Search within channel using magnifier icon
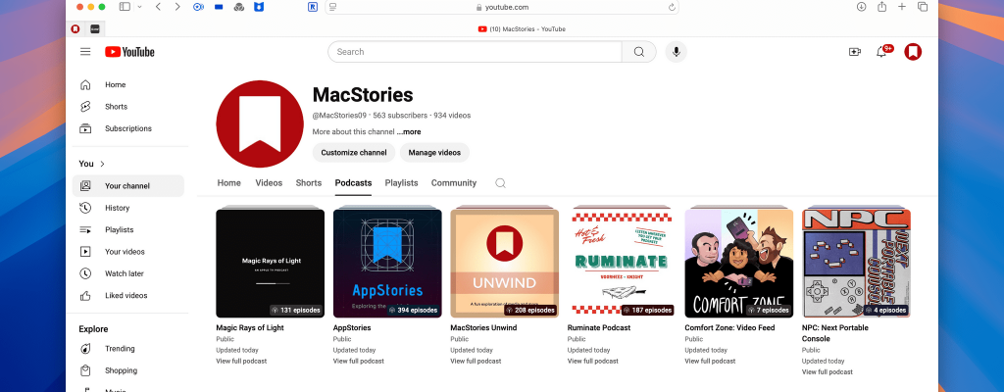Image resolution: width=1004 pixels, height=392 pixels. [x=500, y=183]
